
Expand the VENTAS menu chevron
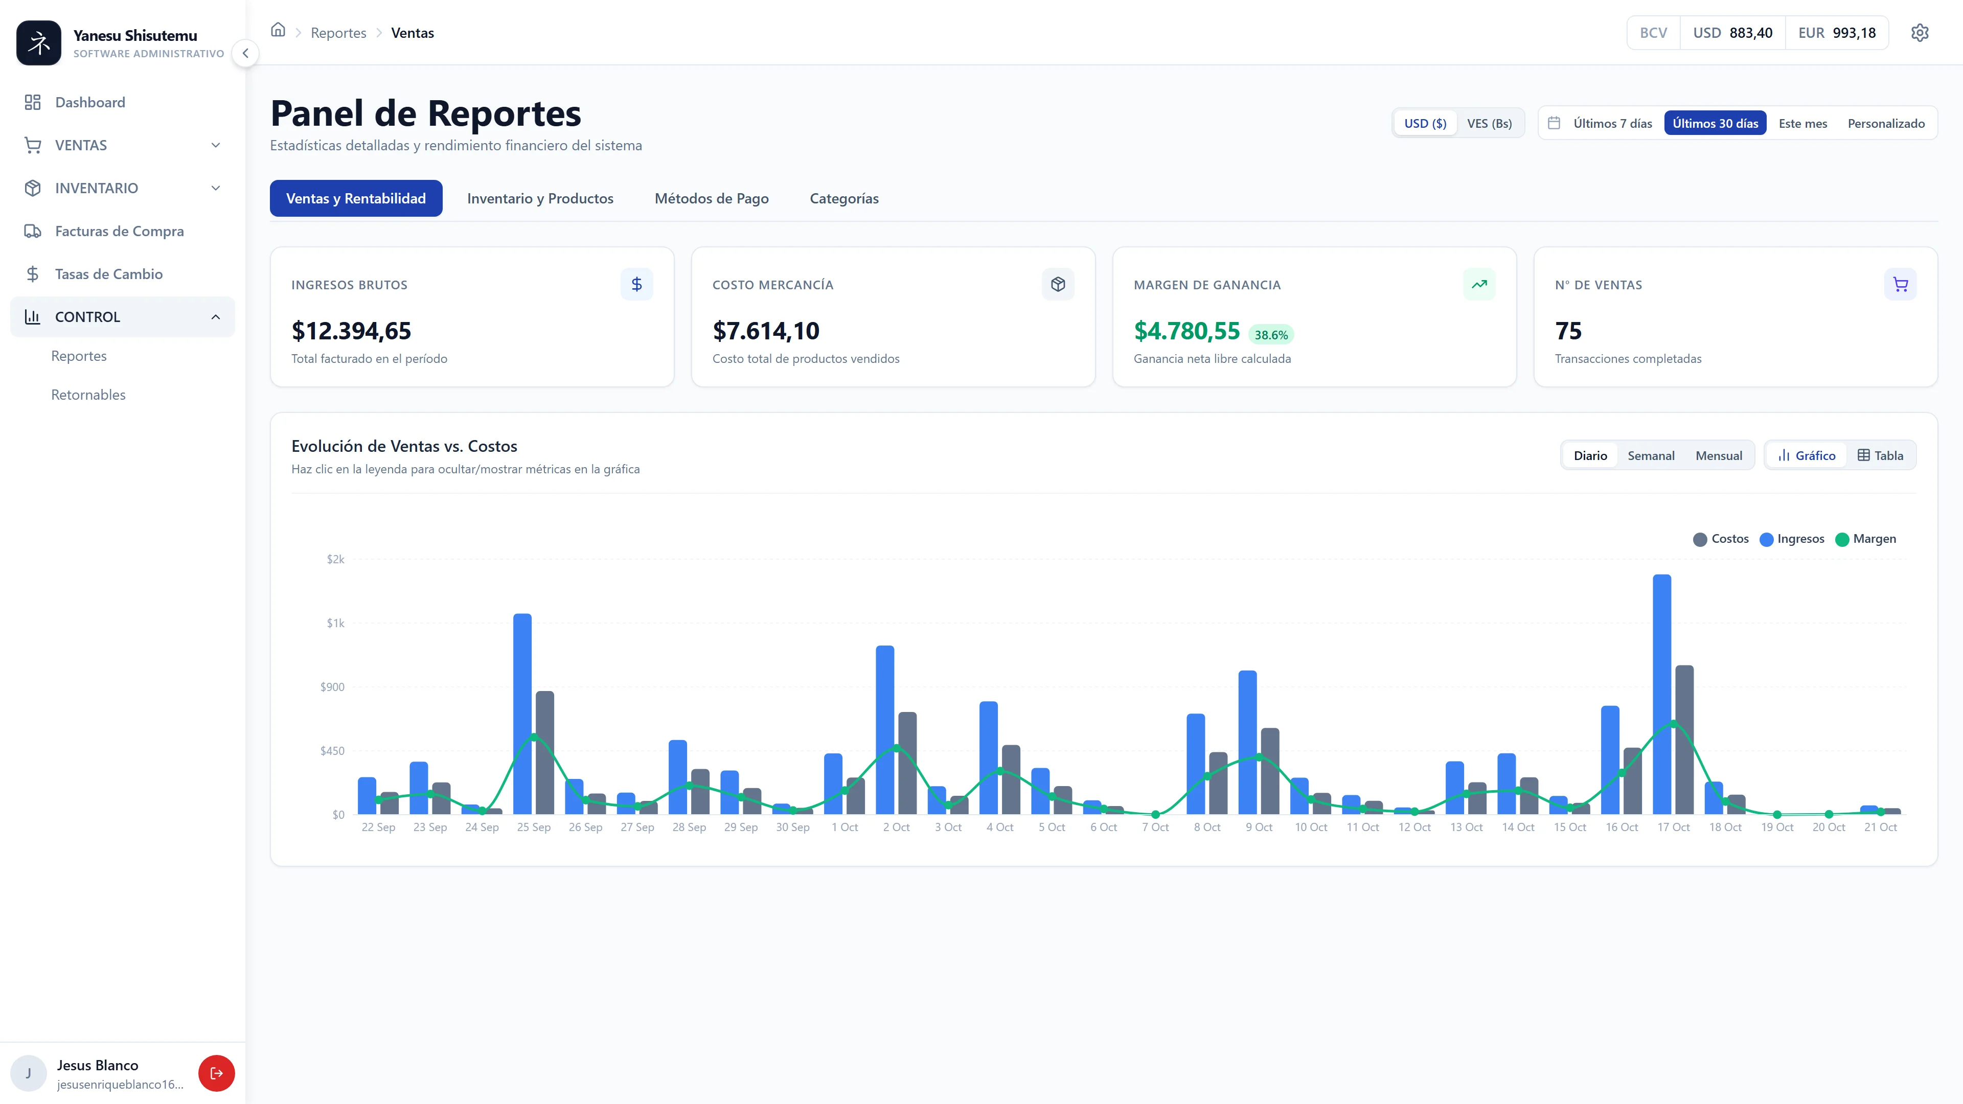pos(216,145)
